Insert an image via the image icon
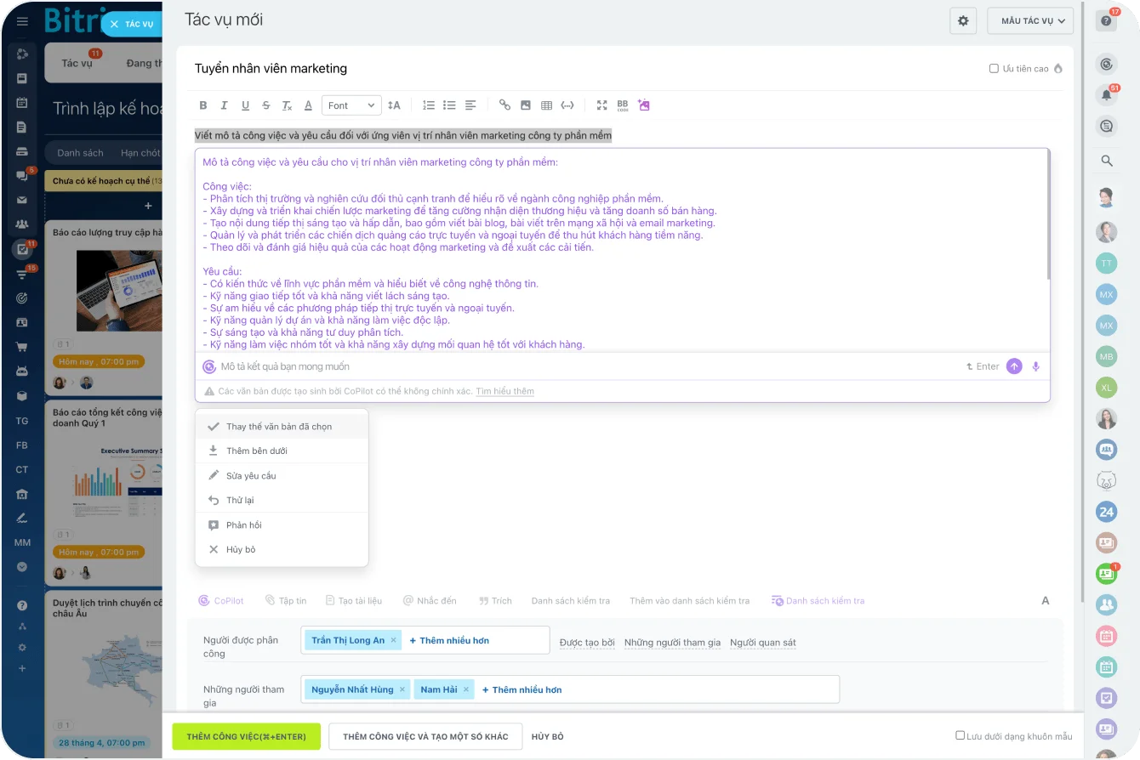Viewport: 1140px width, 760px height. 526,105
